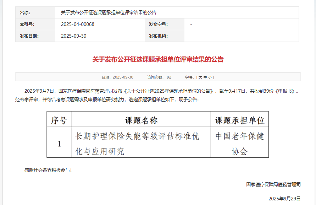316x205 pixels.
Task: Click the 序号 table header
Action: tap(59, 120)
